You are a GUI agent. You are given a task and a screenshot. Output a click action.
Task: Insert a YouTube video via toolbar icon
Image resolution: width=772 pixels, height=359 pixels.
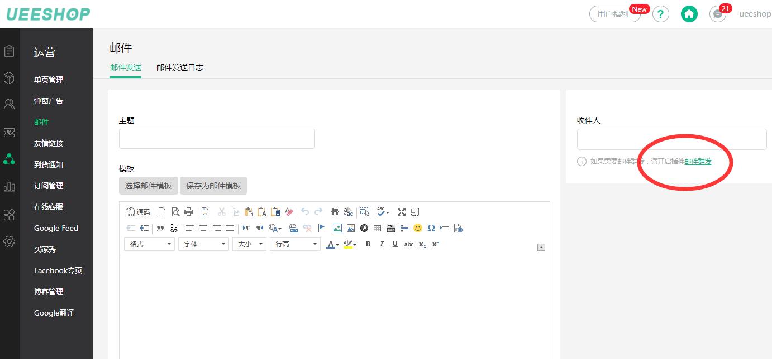[x=391, y=228]
